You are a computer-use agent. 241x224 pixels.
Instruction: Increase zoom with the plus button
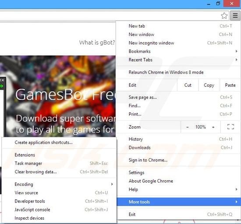213,127
